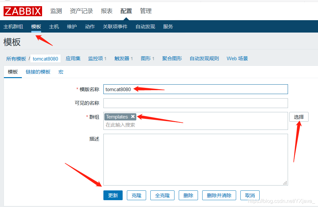Image resolution: width=318 pixels, height=207 pixels.
Task: Open 聚合图形 link
Action: click(172, 59)
